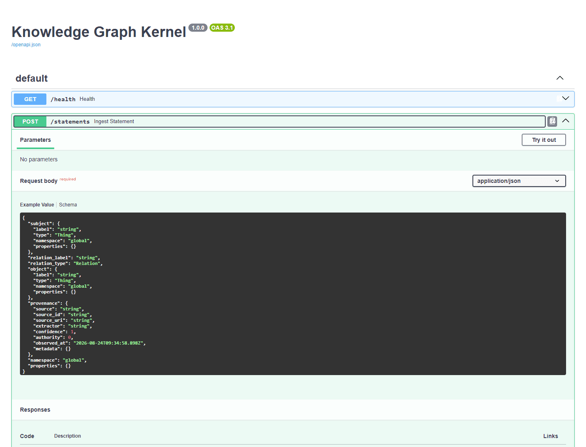The width and height of the screenshot is (586, 447).
Task: Click the /health path text
Action: (63, 99)
